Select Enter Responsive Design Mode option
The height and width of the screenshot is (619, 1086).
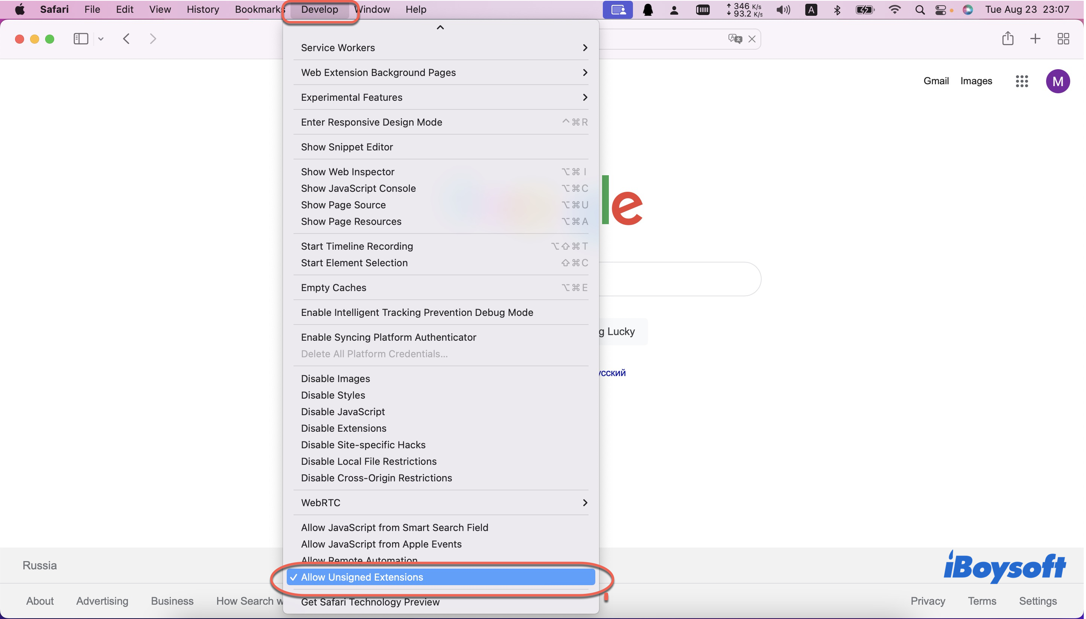pyautogui.click(x=371, y=121)
